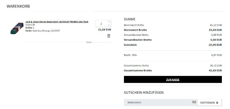
Task: Remove coupon with the ENTFERNEN button
Action: pos(209,103)
